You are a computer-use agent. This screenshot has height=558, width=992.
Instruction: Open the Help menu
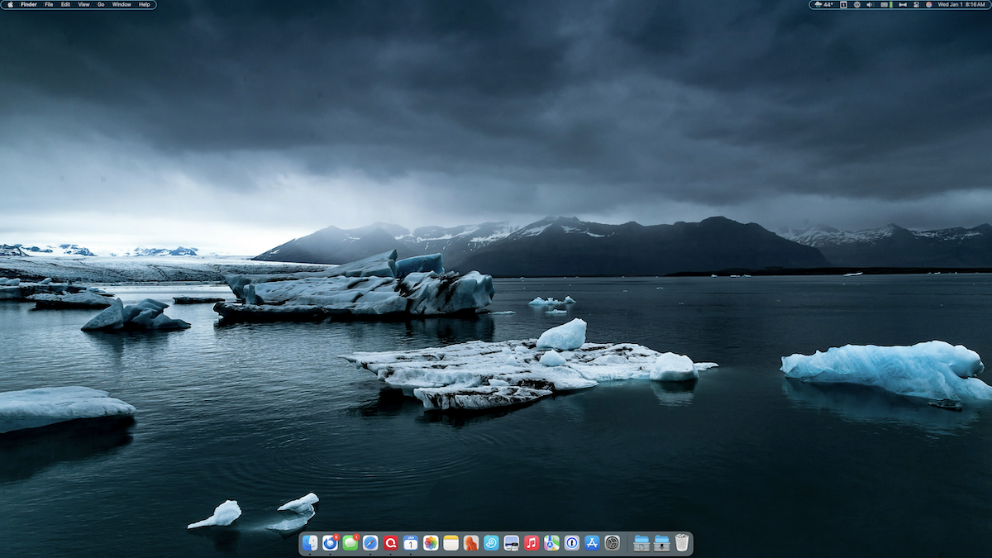(x=145, y=4)
